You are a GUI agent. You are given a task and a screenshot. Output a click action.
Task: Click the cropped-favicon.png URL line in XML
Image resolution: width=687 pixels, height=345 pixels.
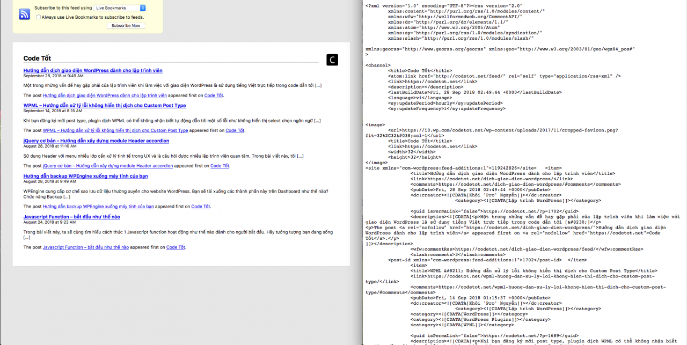tap(503, 130)
